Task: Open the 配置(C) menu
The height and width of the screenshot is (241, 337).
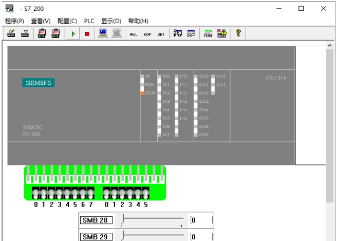Action: [x=67, y=21]
